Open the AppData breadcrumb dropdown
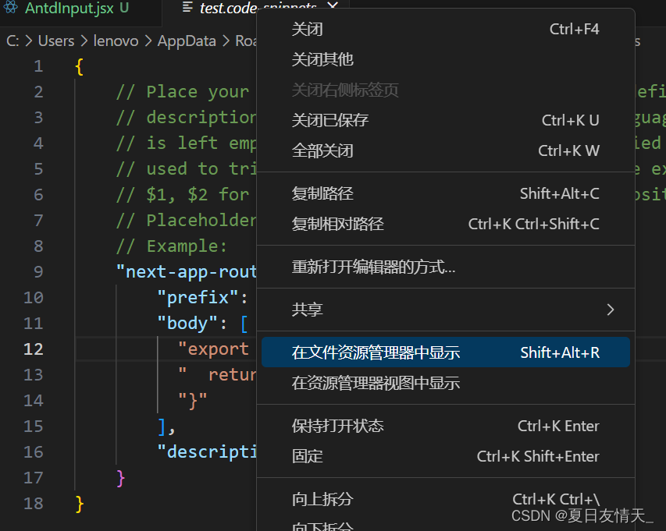Image resolution: width=666 pixels, height=531 pixels. point(187,41)
